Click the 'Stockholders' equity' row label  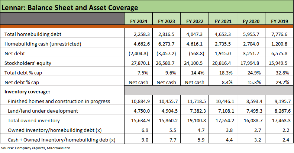(x=28, y=63)
